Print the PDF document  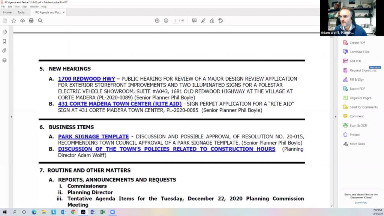[x=31, y=21]
